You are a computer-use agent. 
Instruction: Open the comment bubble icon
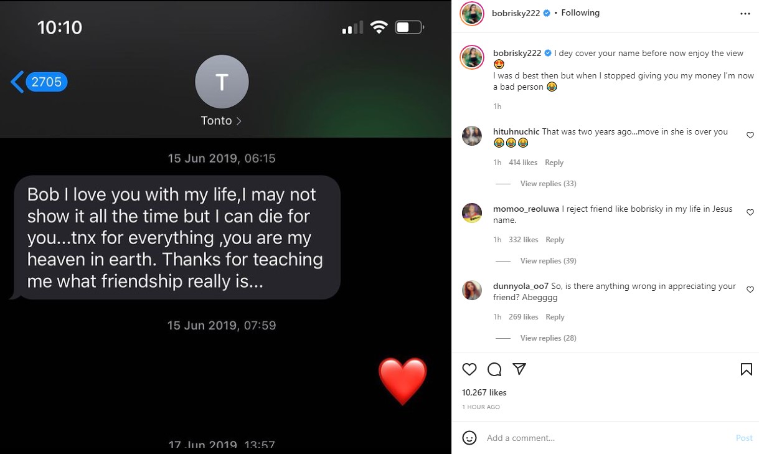[494, 369]
